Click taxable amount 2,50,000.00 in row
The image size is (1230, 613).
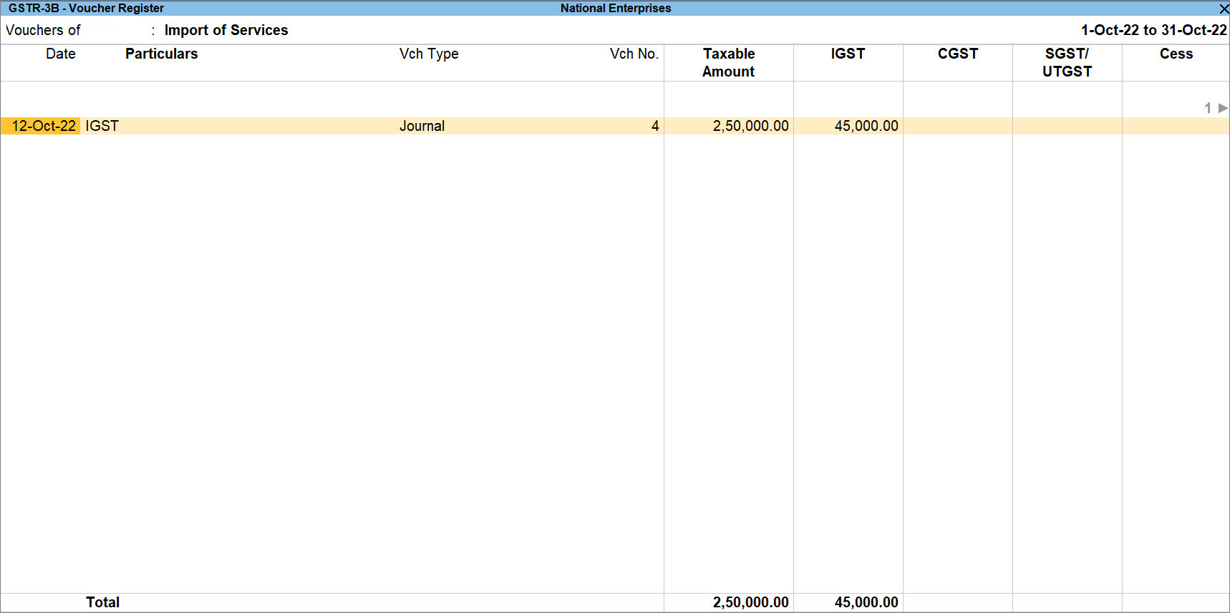pos(750,126)
